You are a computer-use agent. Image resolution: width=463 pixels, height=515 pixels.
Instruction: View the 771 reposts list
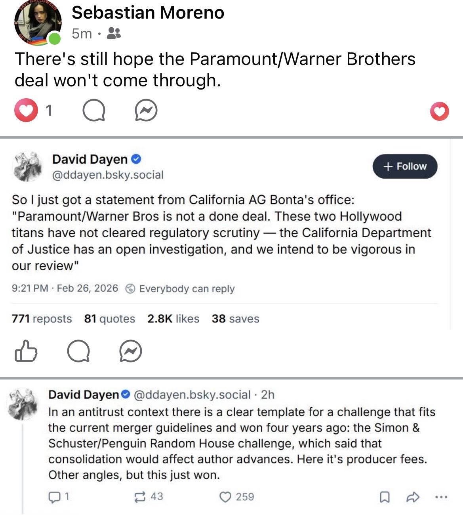click(x=42, y=319)
